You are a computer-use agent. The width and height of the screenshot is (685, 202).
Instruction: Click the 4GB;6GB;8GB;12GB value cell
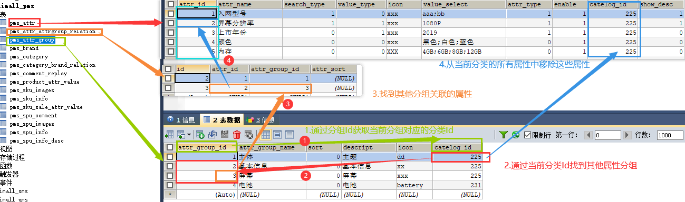coord(464,52)
